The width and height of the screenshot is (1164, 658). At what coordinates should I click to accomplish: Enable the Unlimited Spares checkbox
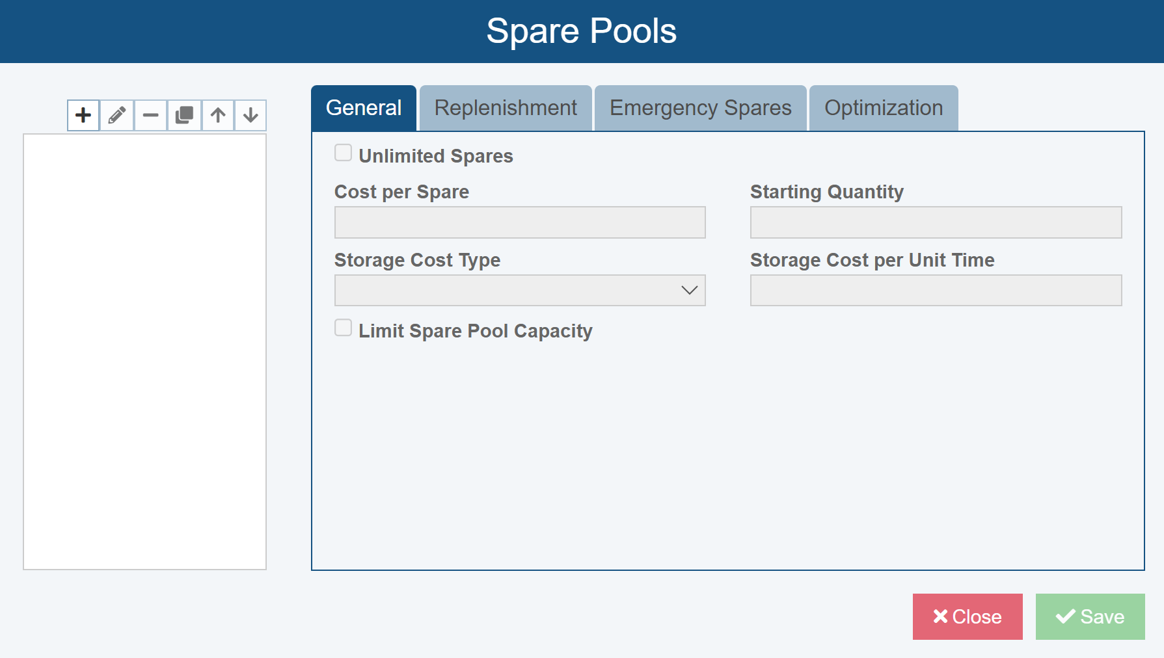click(343, 153)
